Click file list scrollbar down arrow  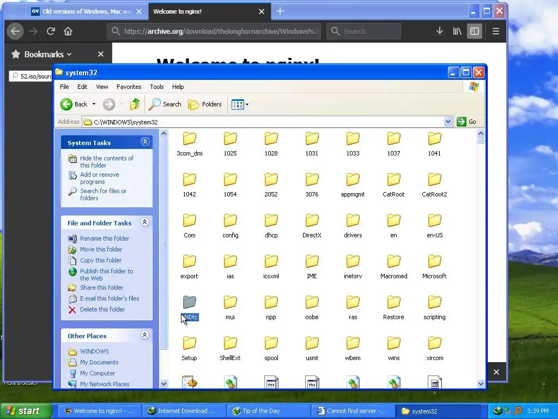click(481, 384)
